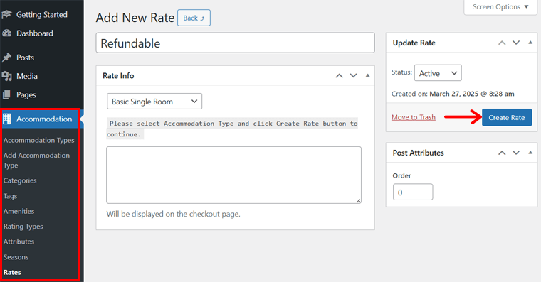
Task: Collapse the Update Rate panel
Action: click(x=530, y=43)
